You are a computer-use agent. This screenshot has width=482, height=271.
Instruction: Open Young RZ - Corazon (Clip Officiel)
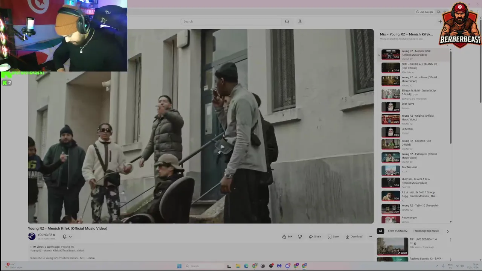[414, 145]
